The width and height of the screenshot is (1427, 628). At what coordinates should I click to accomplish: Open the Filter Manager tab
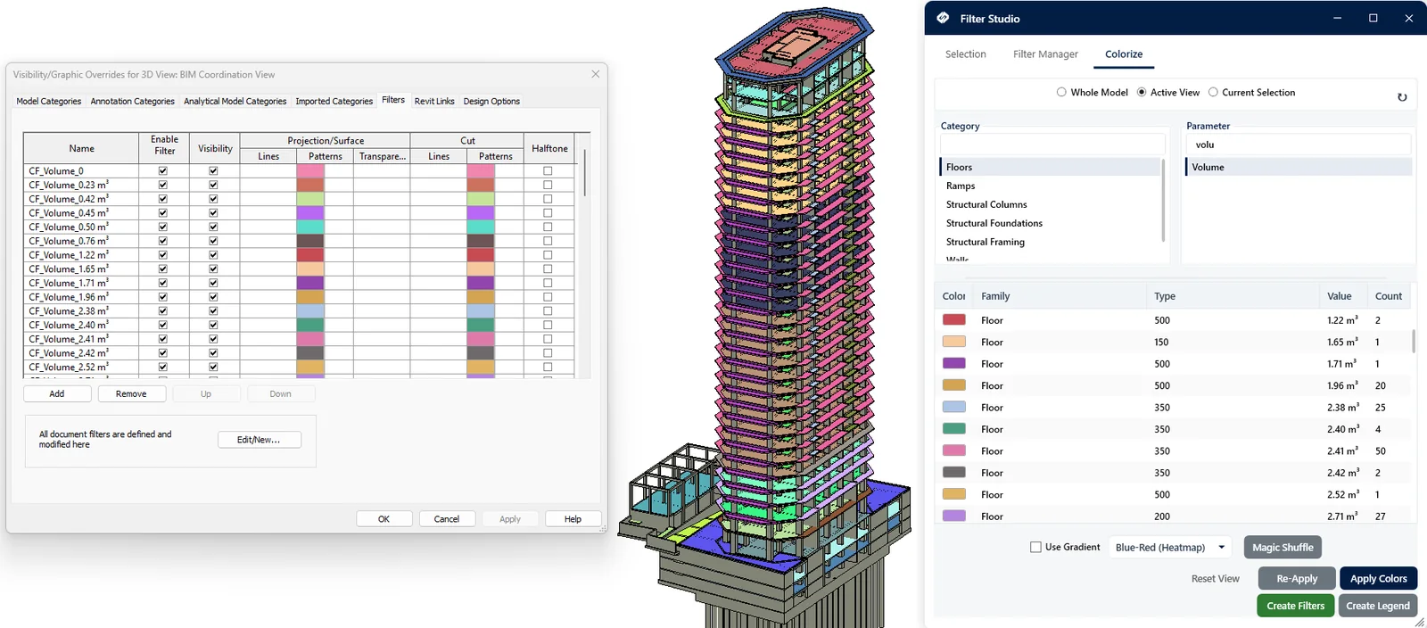pyautogui.click(x=1045, y=54)
